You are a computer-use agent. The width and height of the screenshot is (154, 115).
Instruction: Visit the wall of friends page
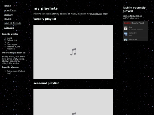click(x=13, y=23)
